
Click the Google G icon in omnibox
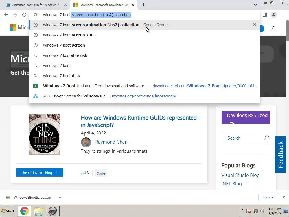tap(36, 15)
